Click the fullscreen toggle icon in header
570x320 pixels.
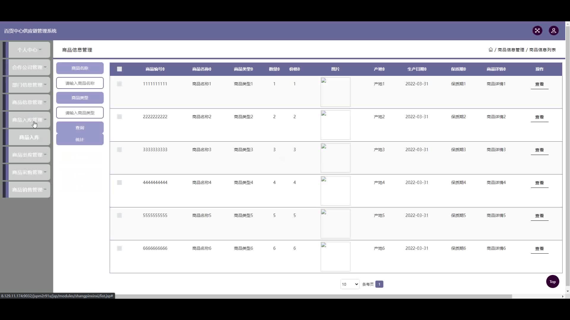click(x=537, y=31)
